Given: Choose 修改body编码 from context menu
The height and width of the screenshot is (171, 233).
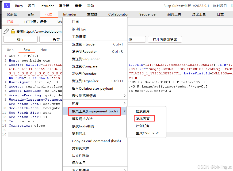Looking at the screenshot, I should pos(95,126).
